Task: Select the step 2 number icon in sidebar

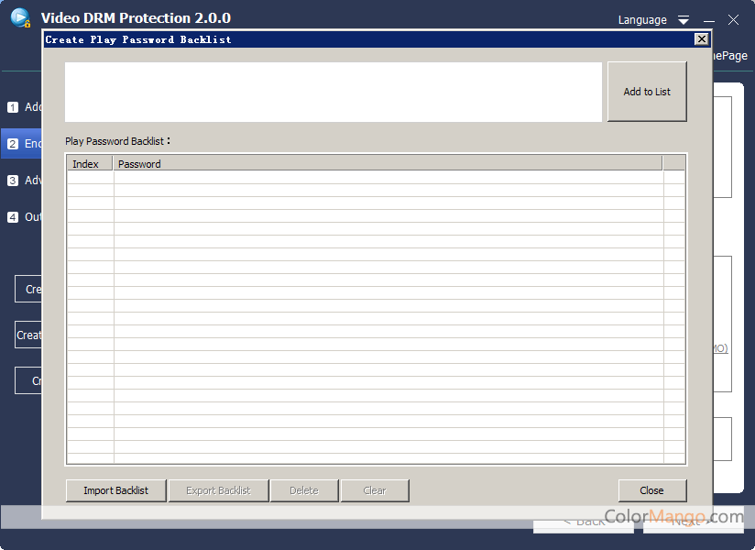Action: tap(13, 144)
